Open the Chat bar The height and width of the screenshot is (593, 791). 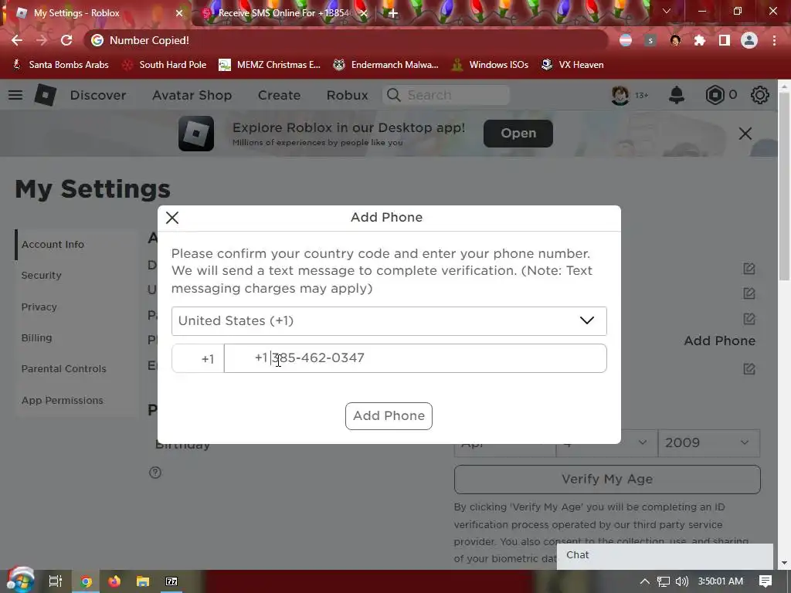point(665,556)
